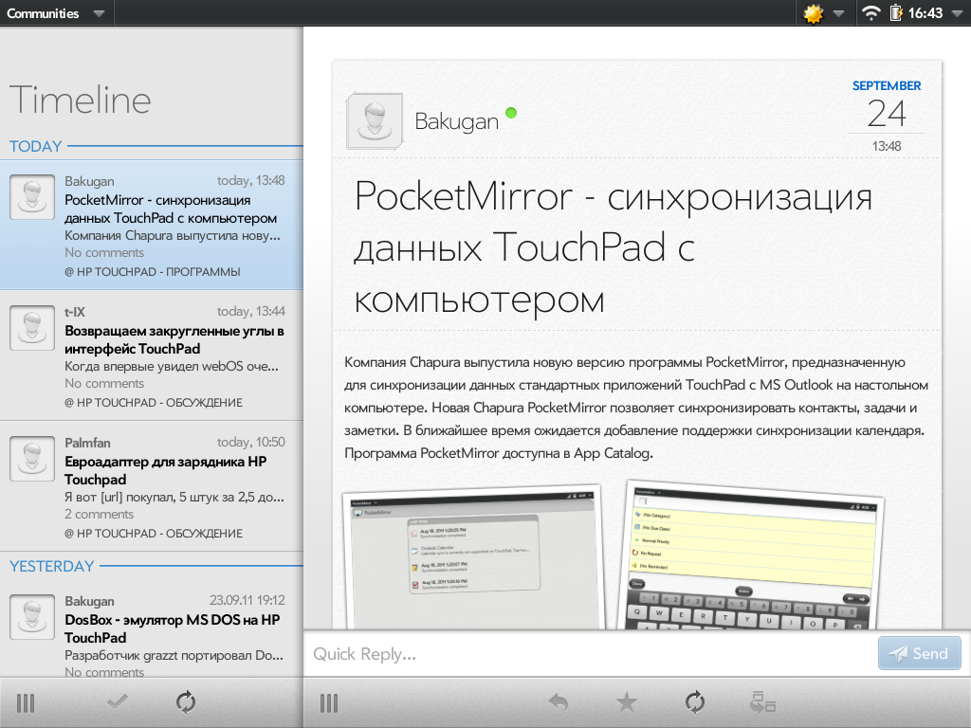The width and height of the screenshot is (971, 728).
Task: Open the system menu arrow beside the clock
Action: (955, 13)
